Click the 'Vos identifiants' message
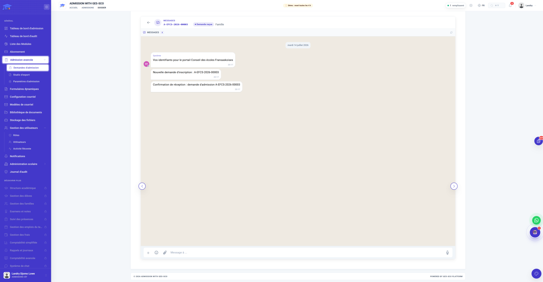Image resolution: width=543 pixels, height=282 pixels. click(x=193, y=60)
